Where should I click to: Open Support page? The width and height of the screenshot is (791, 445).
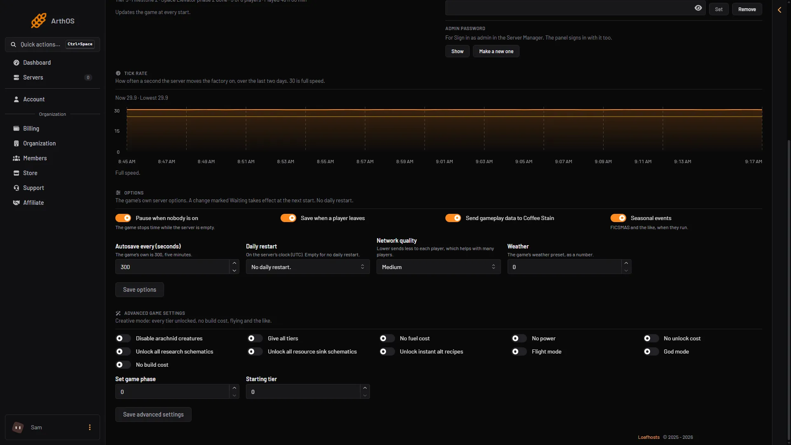coord(52,188)
